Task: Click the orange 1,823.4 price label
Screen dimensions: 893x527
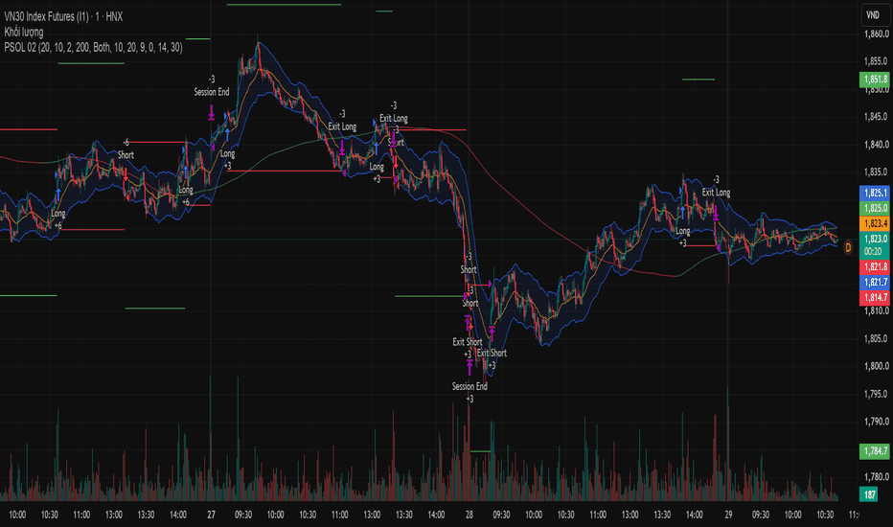Action: tap(875, 223)
